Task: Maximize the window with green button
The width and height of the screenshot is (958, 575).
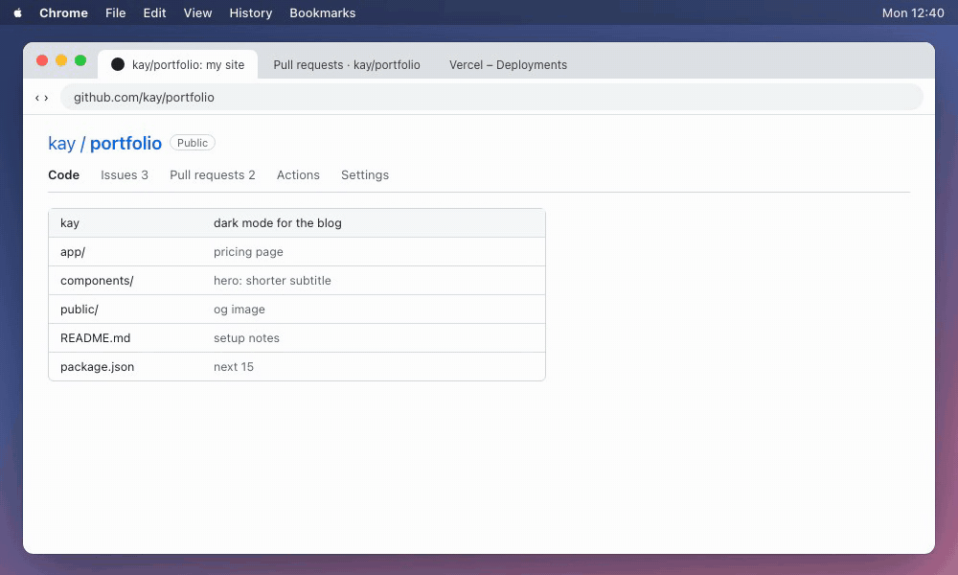Action: point(80,59)
